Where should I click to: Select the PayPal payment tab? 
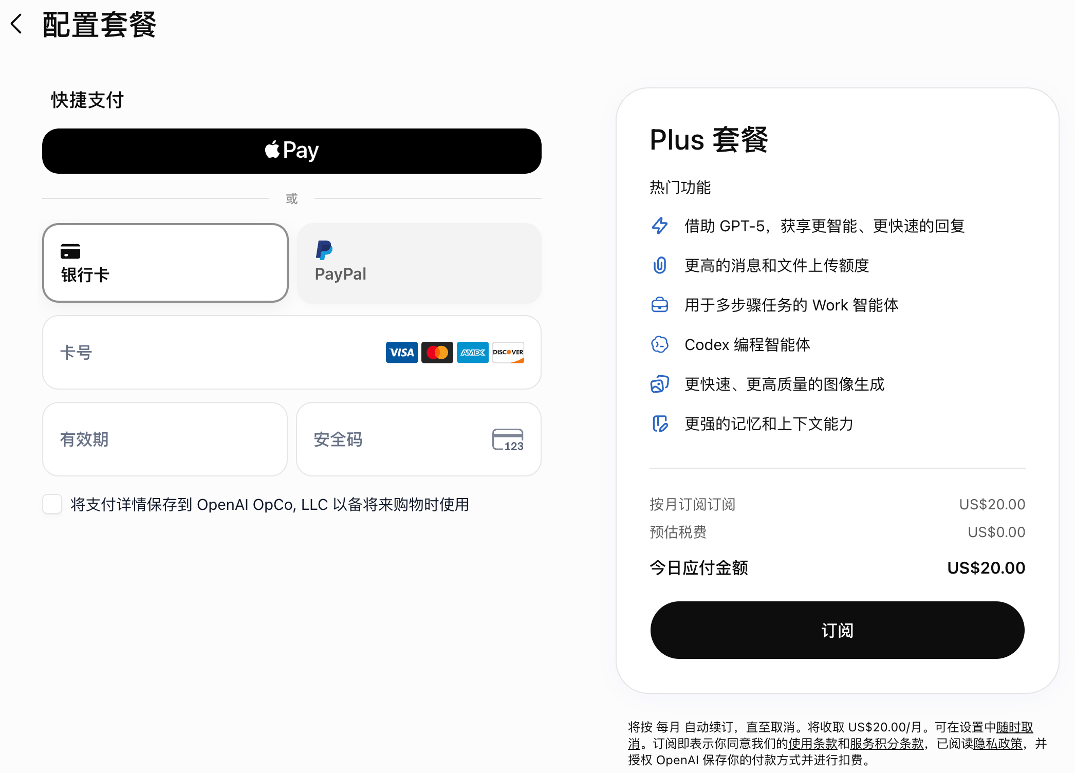pyautogui.click(x=419, y=263)
